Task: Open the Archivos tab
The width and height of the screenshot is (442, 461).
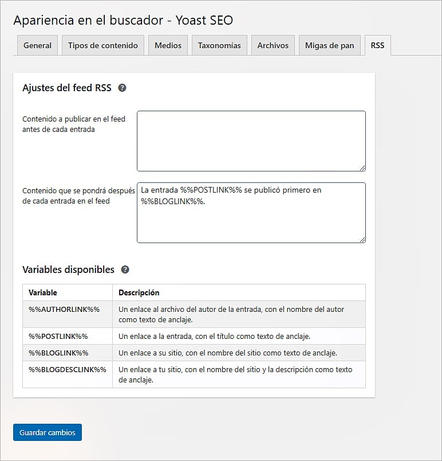Action: click(x=273, y=46)
